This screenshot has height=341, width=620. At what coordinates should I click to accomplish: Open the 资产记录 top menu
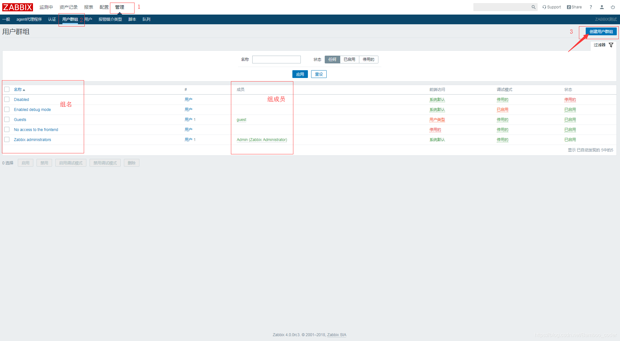click(x=69, y=7)
